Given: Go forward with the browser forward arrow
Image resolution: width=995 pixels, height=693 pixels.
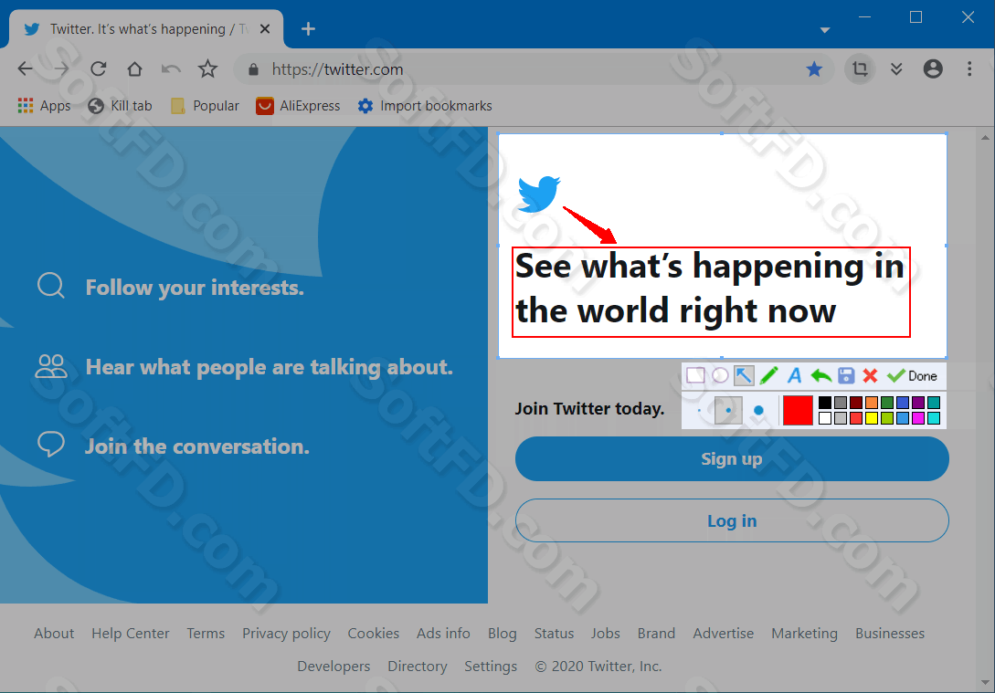Looking at the screenshot, I should point(61,68).
